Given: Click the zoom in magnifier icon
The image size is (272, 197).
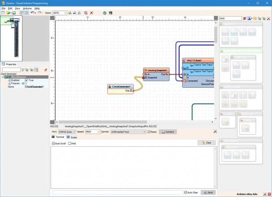Looking at the screenshot, I should [70, 13].
